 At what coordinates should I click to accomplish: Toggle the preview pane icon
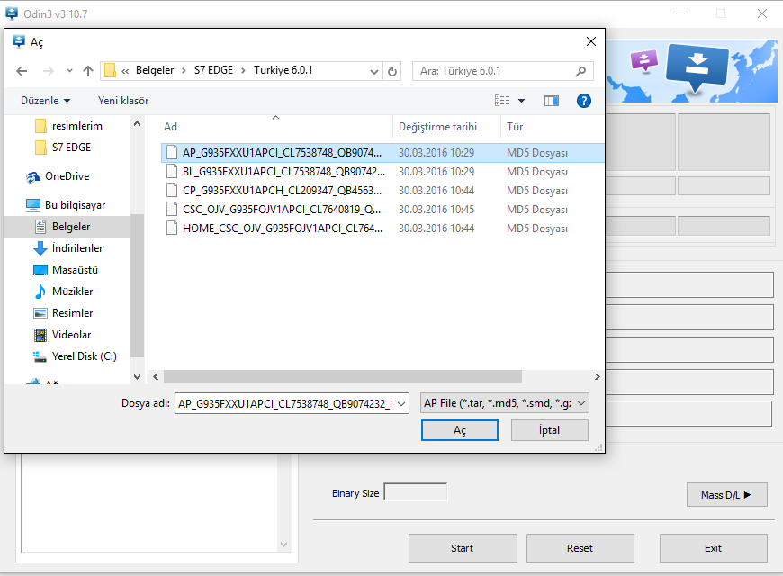tap(552, 101)
